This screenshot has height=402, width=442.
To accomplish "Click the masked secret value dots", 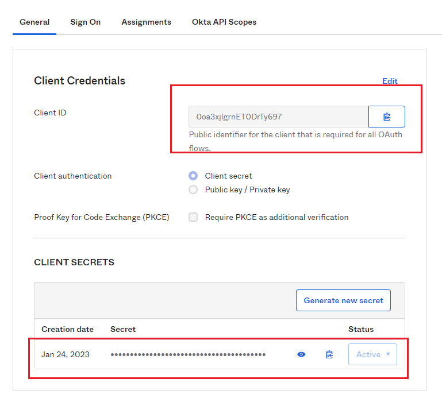I will tap(188, 354).
